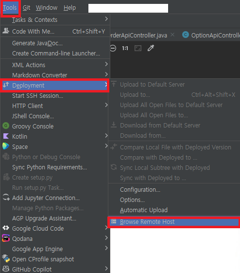Click the white search field in title bar

128,8
